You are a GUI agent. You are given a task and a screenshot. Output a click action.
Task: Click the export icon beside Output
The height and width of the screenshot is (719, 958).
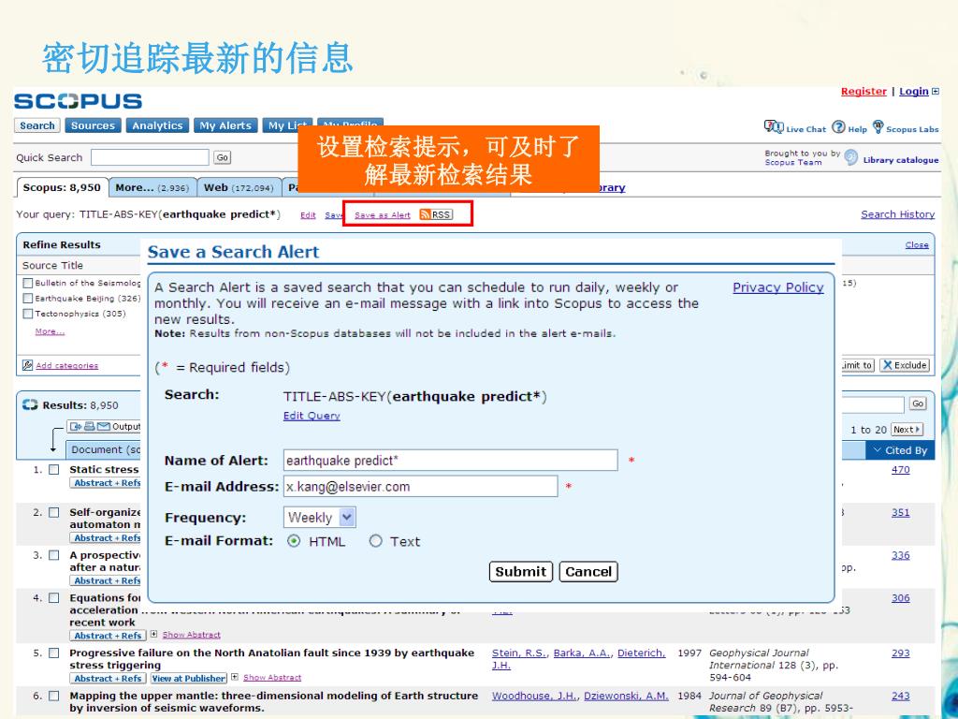[76, 427]
